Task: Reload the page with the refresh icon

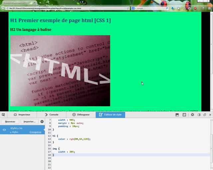Action: point(127,8)
